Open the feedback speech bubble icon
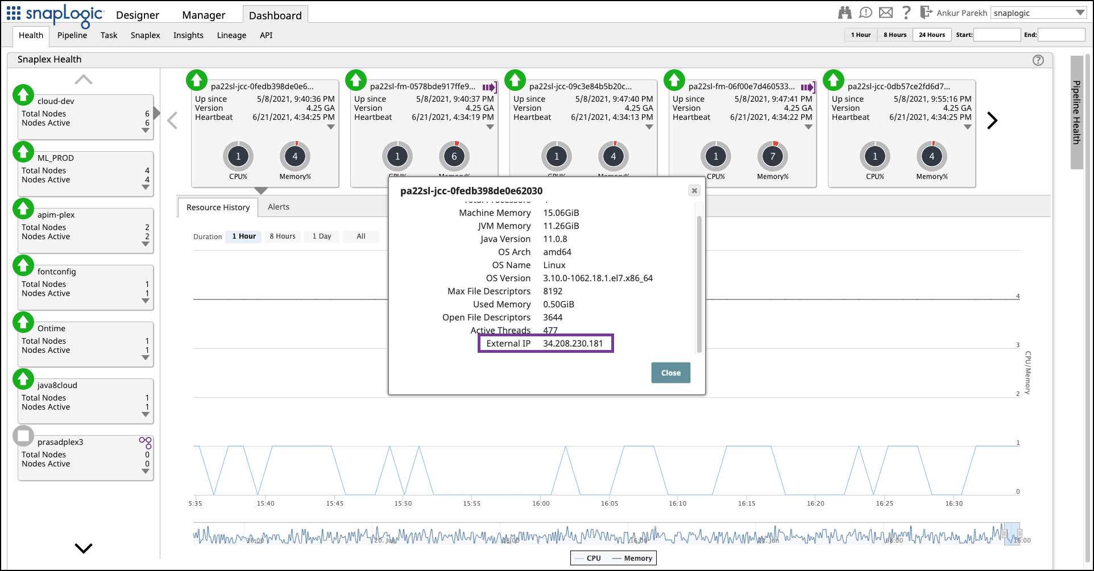 click(x=865, y=12)
